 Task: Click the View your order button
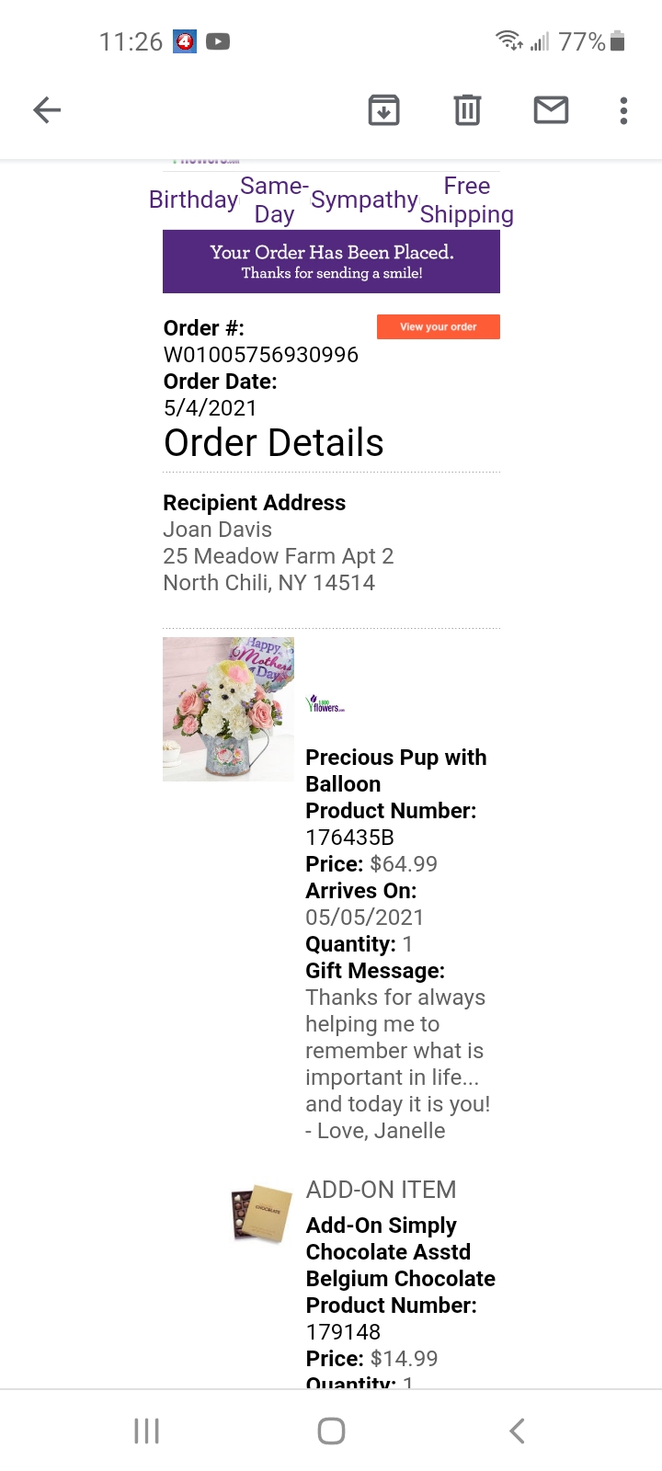pyautogui.click(x=438, y=326)
